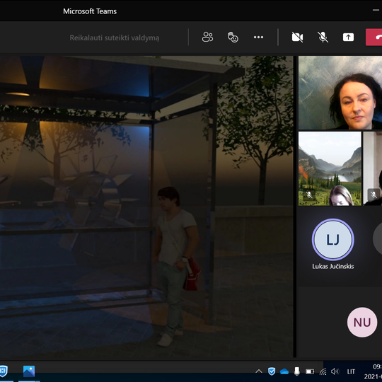Hang up with the red leave button
Viewport: 382px width, 382px height.
coord(374,37)
